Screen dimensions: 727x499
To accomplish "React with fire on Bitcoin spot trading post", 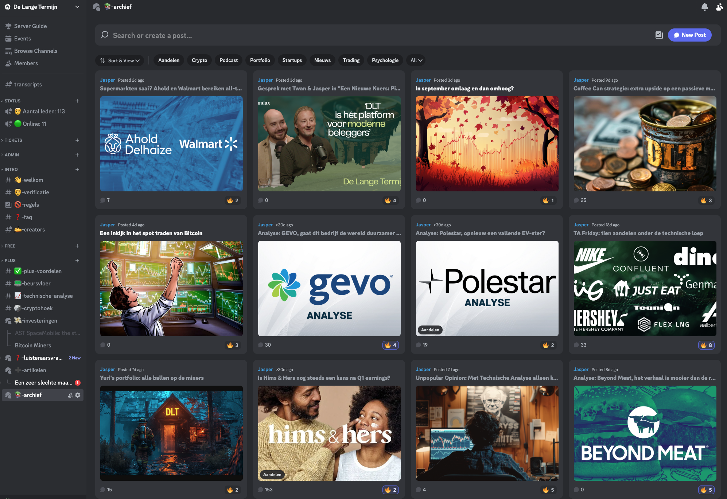I will click(233, 345).
